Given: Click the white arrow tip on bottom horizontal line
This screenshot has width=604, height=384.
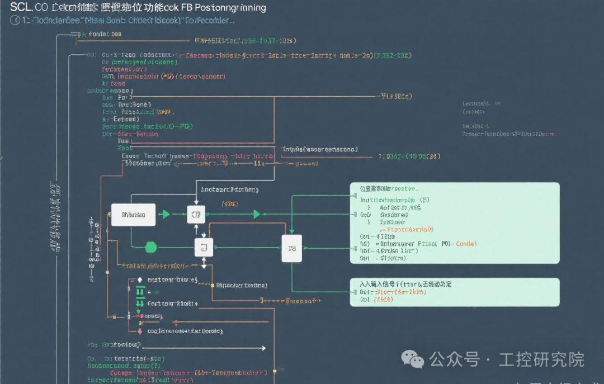Looking at the screenshot, I should click(264, 348).
